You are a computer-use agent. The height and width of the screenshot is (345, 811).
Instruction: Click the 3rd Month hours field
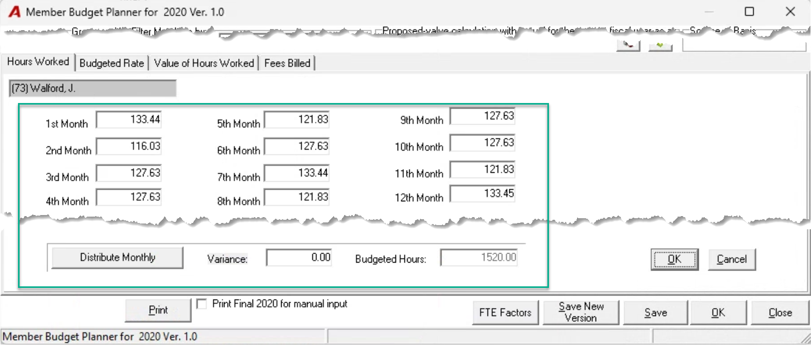click(x=129, y=173)
